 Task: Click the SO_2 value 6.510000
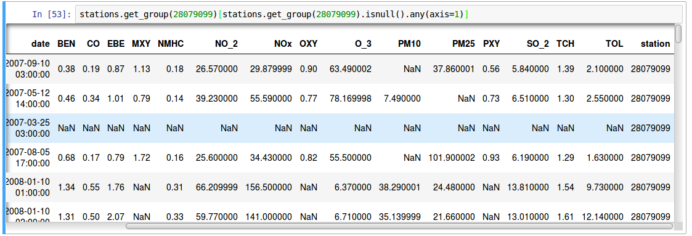click(x=531, y=99)
